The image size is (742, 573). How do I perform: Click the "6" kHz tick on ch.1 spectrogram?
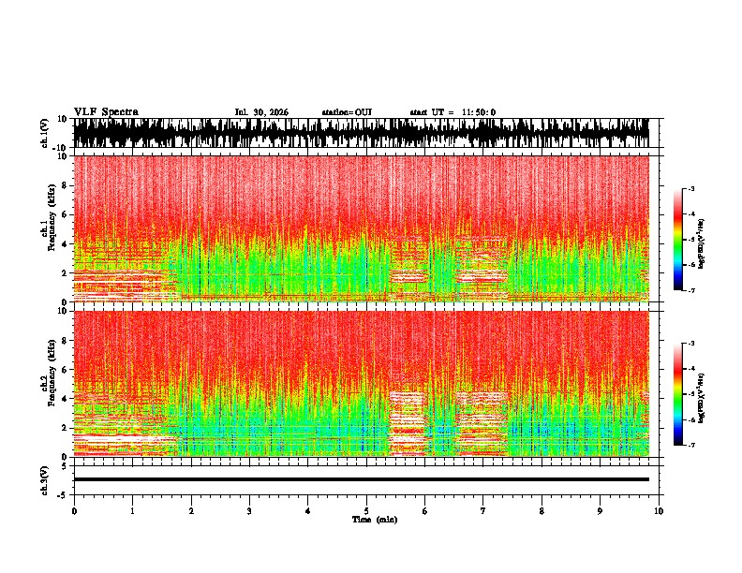(x=66, y=215)
